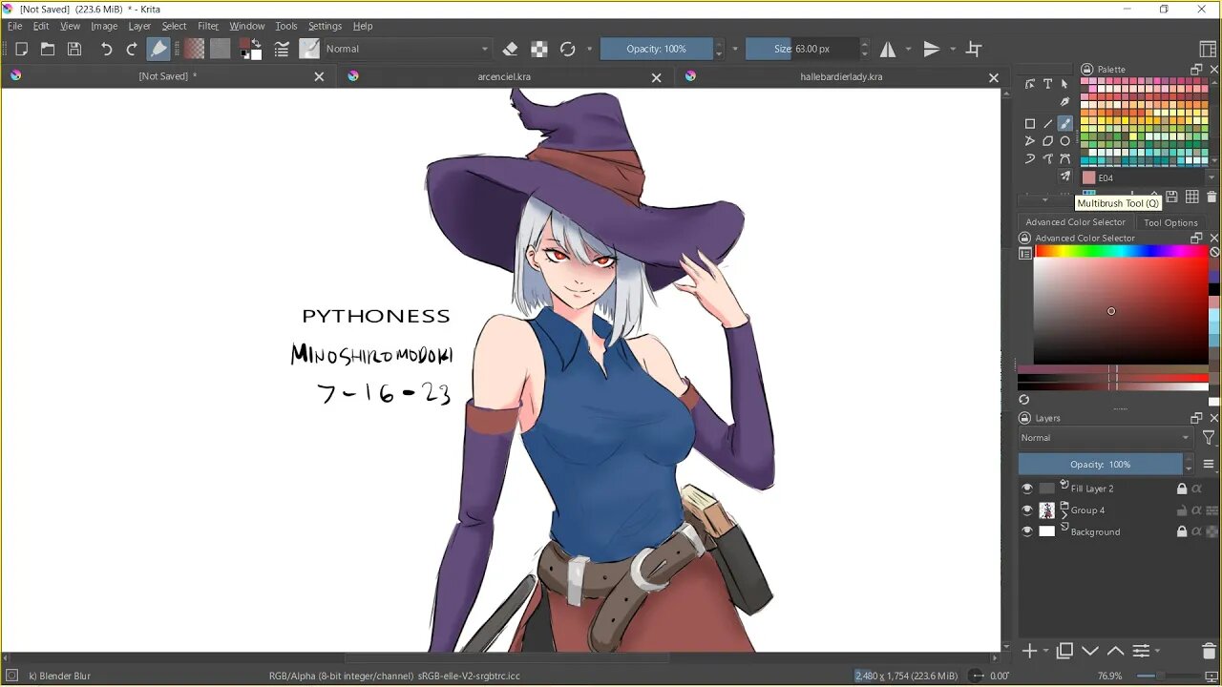The height and width of the screenshot is (687, 1222).
Task: Toggle horizontal mirror tool
Action: [888, 49]
